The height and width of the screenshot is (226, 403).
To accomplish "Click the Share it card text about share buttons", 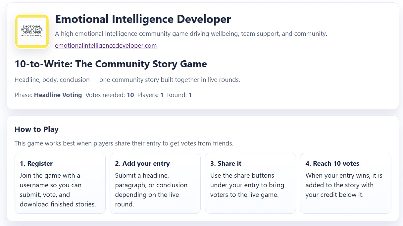I will coord(249,185).
